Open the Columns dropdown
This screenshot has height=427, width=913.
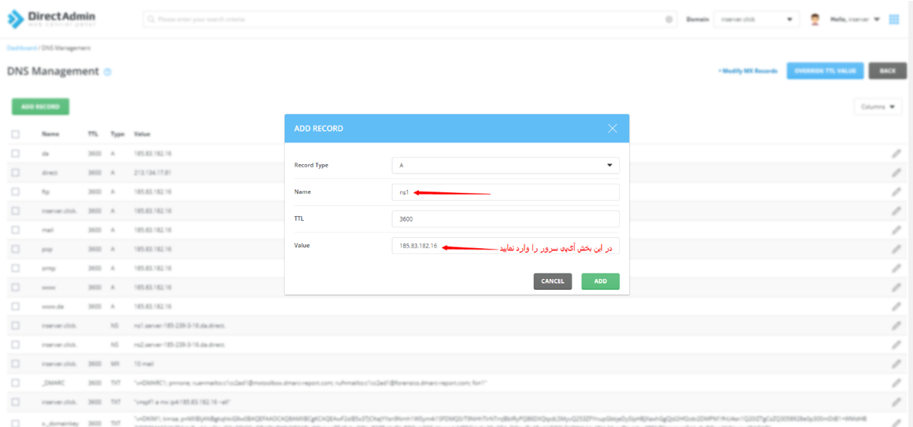(x=877, y=107)
